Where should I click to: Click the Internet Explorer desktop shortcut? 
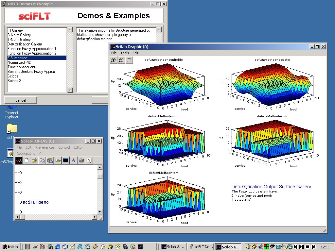pos(12,112)
